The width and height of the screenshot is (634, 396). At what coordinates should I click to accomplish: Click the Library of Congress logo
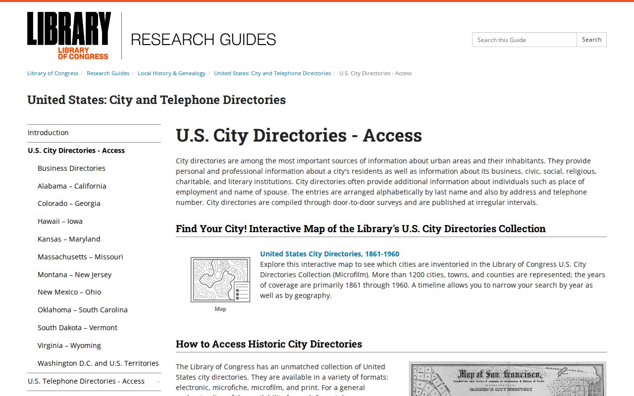(x=69, y=36)
